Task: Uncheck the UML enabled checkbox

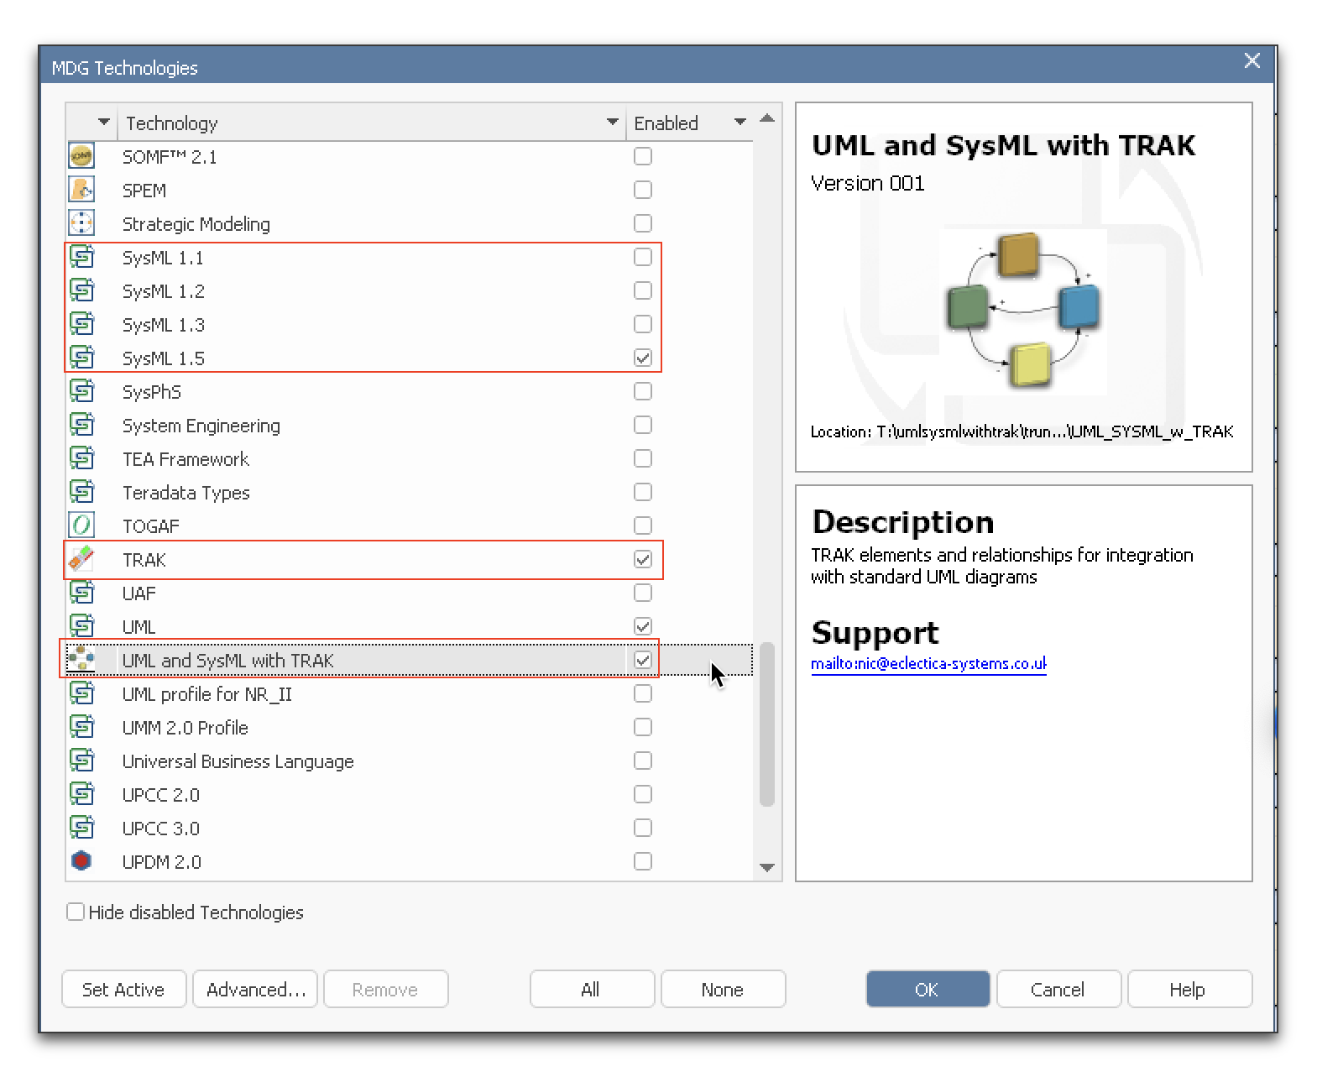Action: [643, 626]
